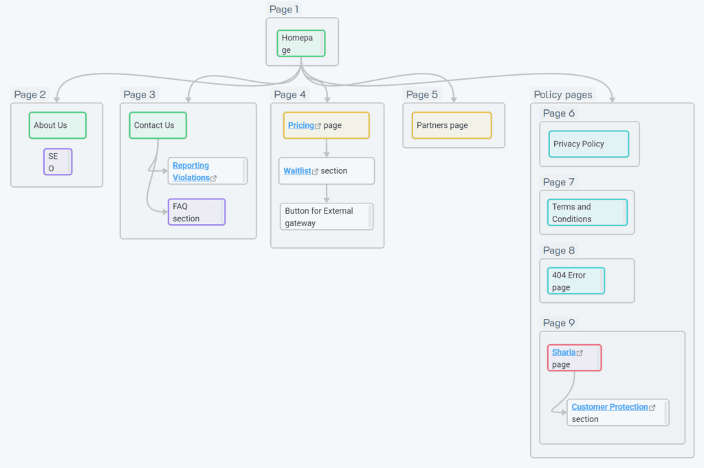Select the Homepage card

click(301, 43)
